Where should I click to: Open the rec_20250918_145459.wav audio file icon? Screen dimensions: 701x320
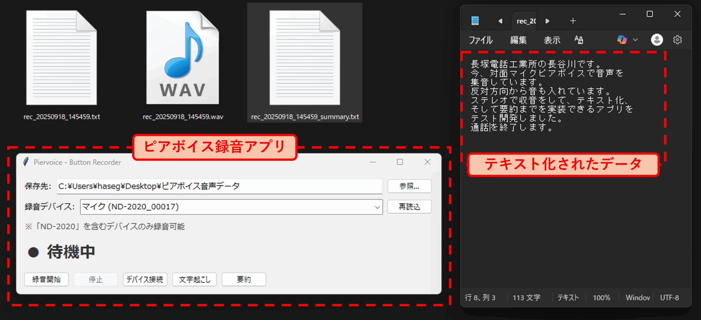click(x=183, y=58)
